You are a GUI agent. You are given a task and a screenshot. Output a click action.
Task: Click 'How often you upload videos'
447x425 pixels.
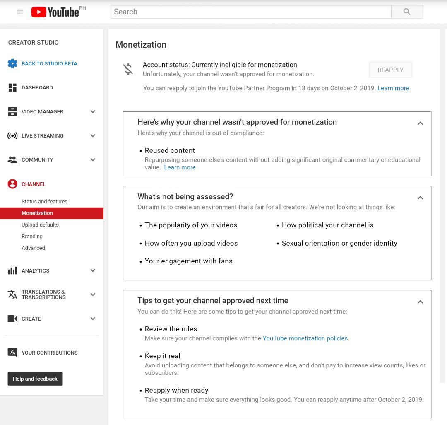pos(191,243)
